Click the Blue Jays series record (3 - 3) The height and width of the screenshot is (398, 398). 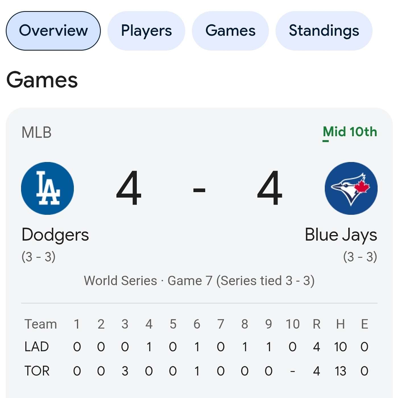pos(360,257)
